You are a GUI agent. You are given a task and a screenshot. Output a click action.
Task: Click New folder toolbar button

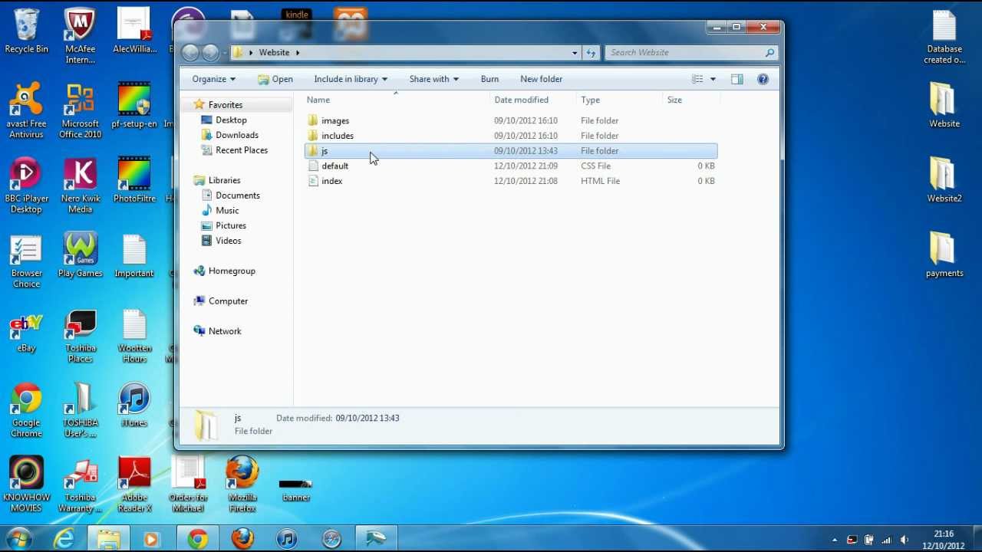point(541,79)
